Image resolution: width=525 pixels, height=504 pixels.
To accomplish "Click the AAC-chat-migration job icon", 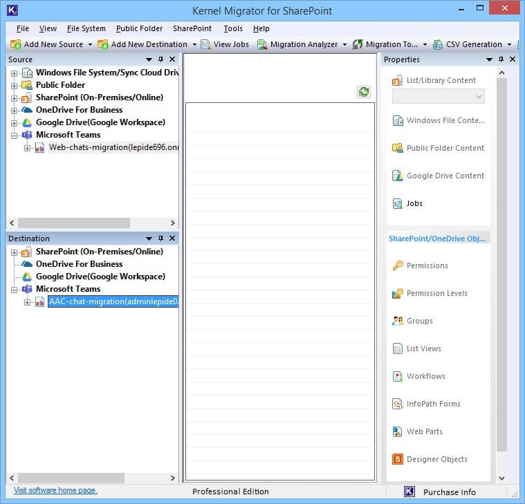I will [x=40, y=301].
